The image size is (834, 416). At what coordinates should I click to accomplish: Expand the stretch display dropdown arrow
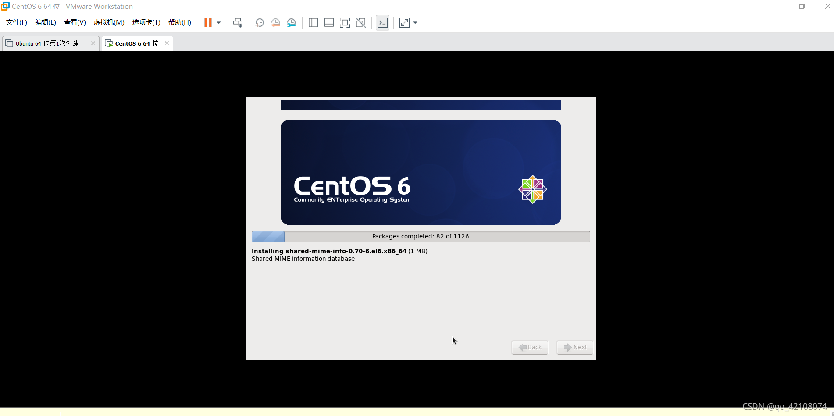tap(415, 23)
